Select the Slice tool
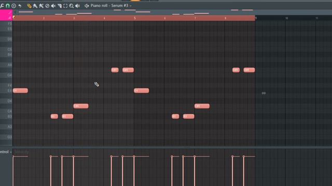The width and height of the screenshot is (332, 186). pos(60,6)
